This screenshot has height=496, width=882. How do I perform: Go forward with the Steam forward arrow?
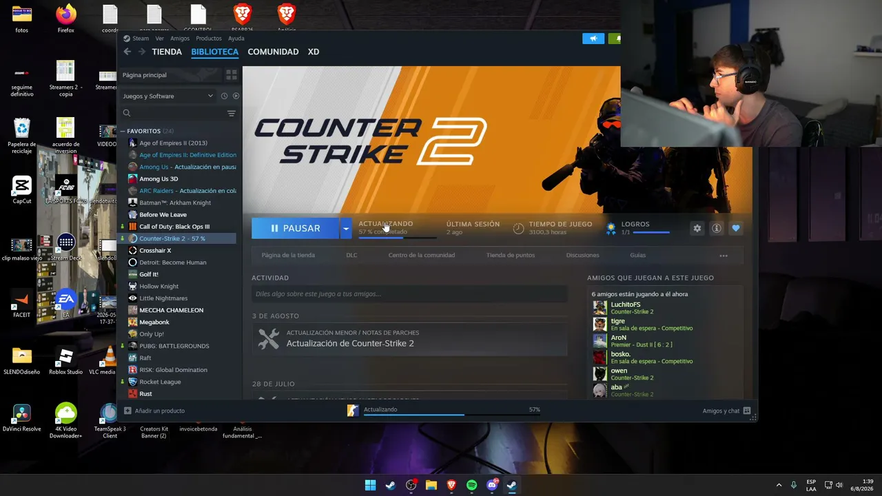tap(141, 52)
